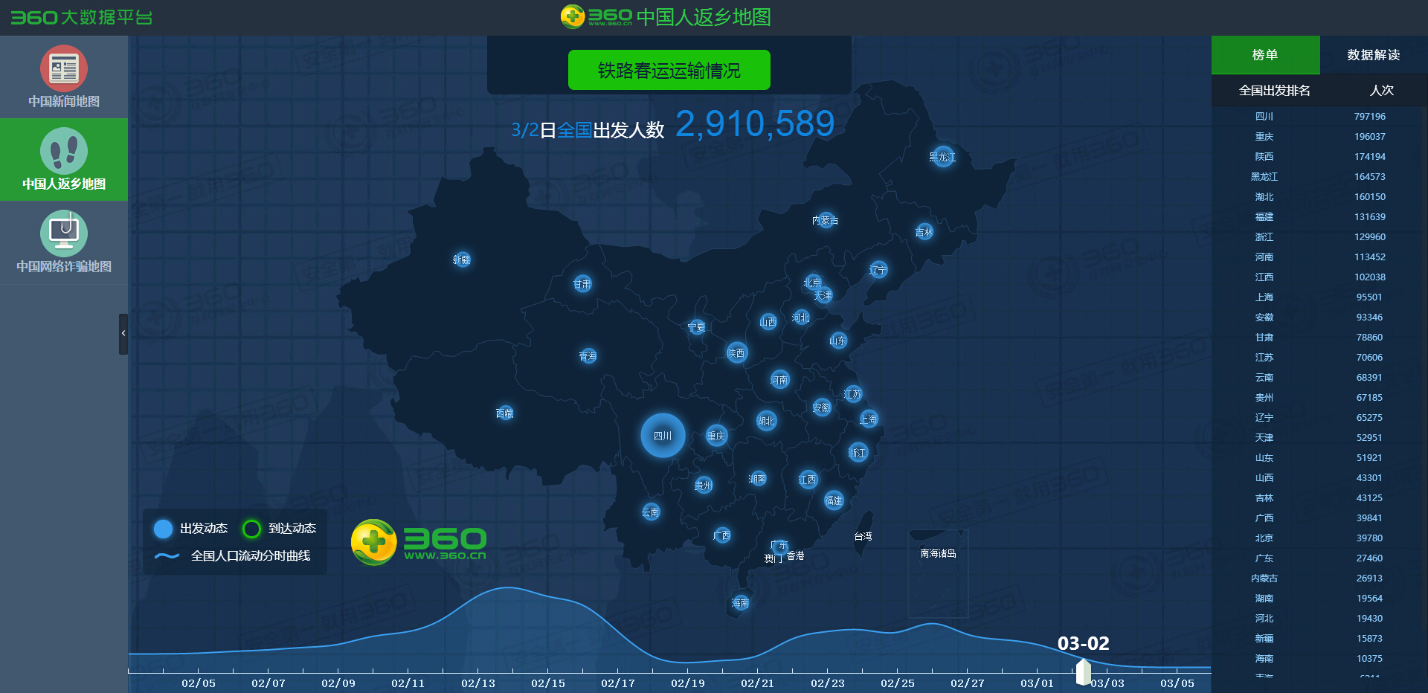The image size is (1428, 693).
Task: Click the 全国出发排名 column header
Action: (1275, 91)
